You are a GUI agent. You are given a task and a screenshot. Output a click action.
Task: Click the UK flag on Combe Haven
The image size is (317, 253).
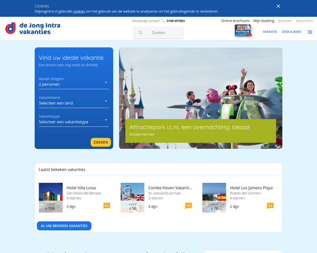point(140,197)
